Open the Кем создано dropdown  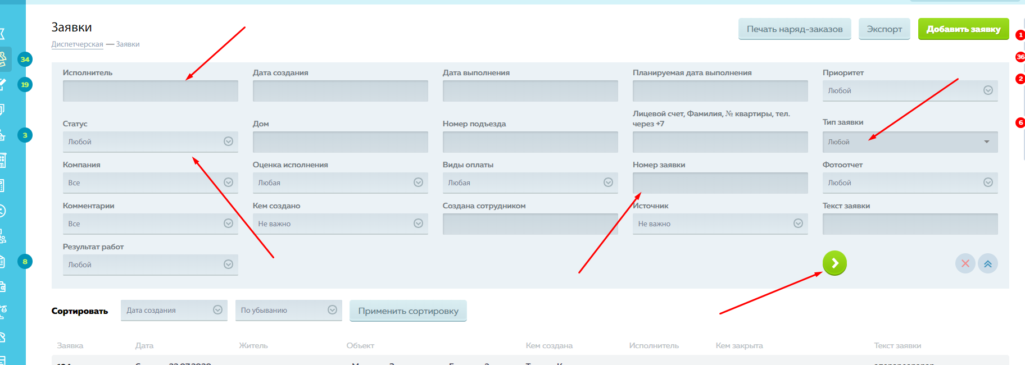click(340, 224)
